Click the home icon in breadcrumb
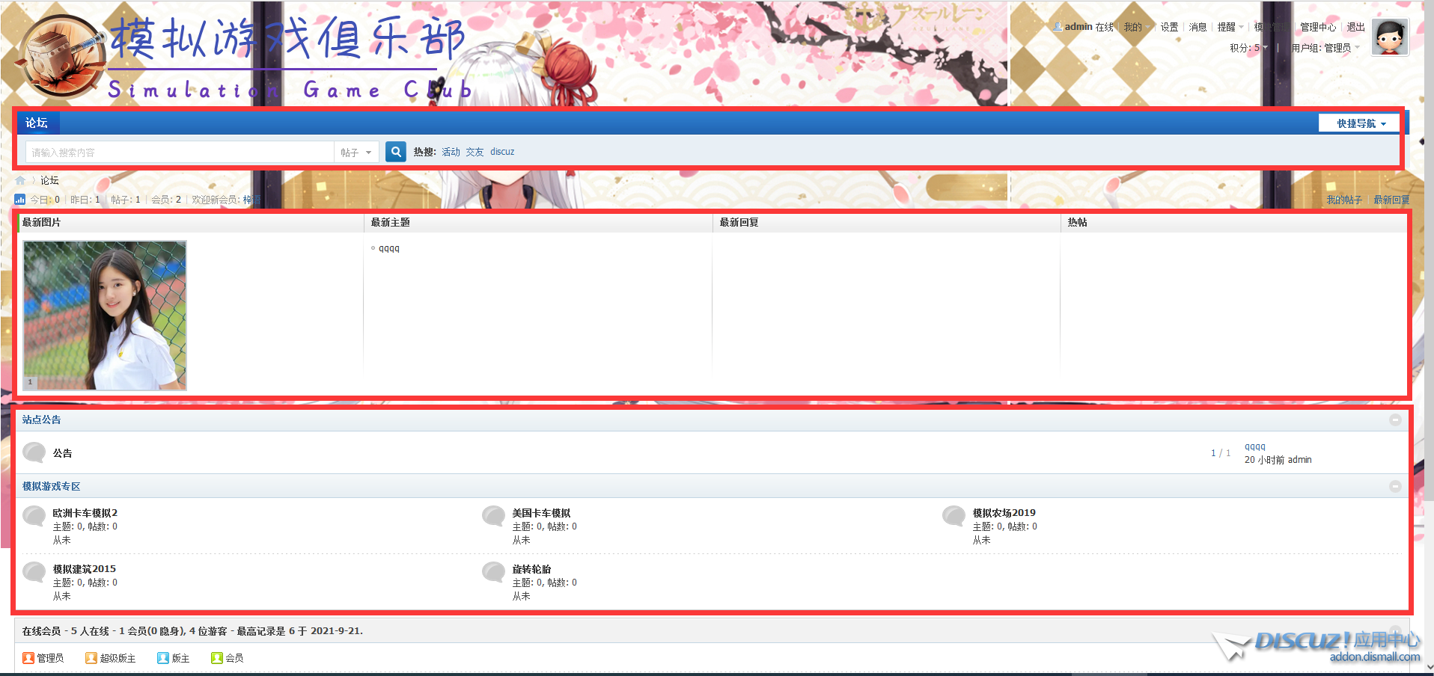Image resolution: width=1434 pixels, height=676 pixels. coord(20,180)
